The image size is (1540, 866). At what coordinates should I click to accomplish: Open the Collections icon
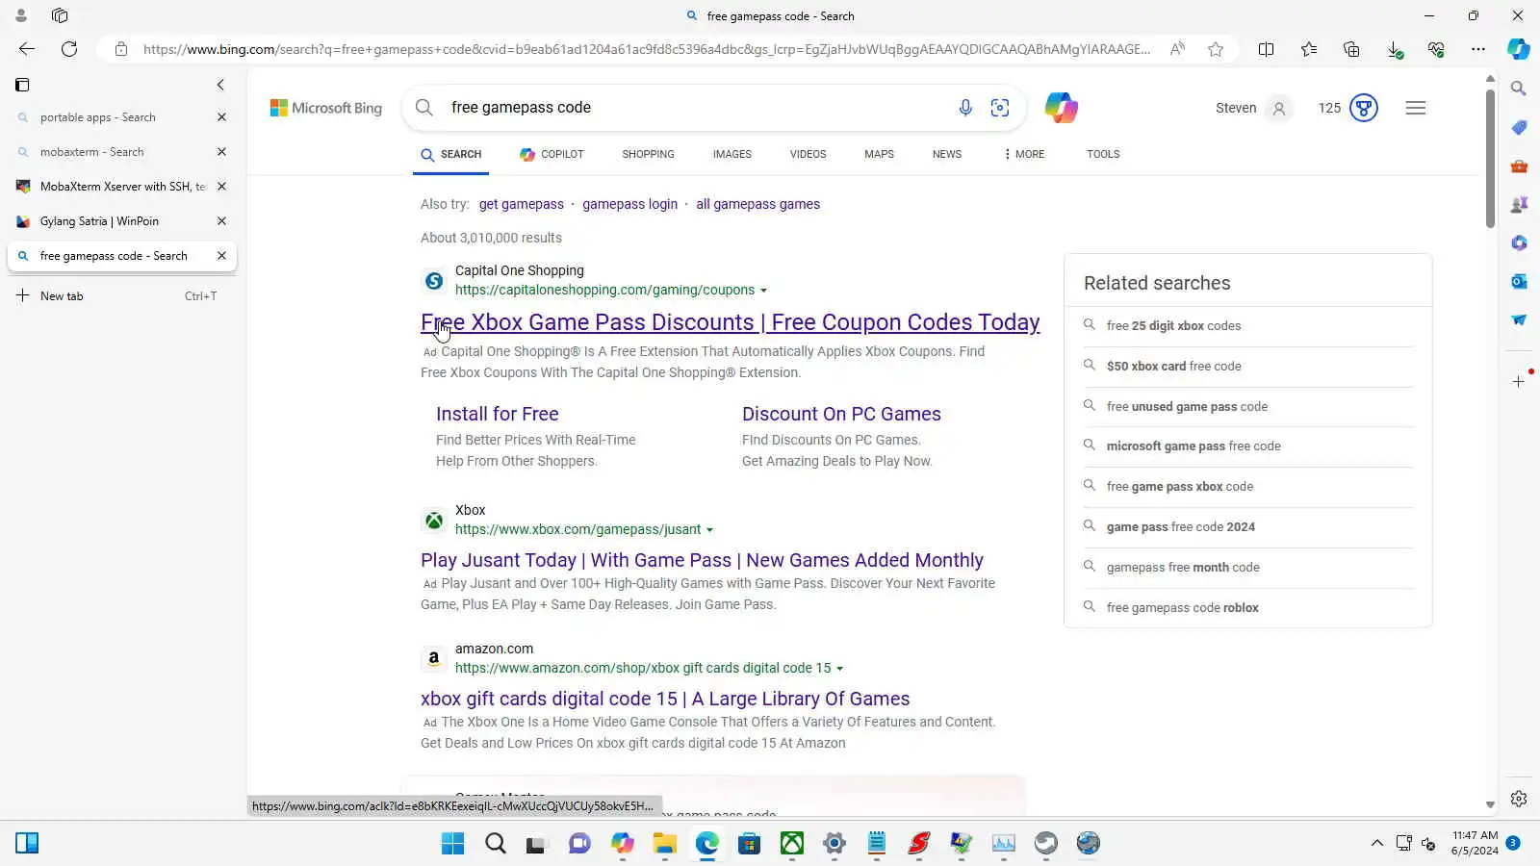(1351, 49)
